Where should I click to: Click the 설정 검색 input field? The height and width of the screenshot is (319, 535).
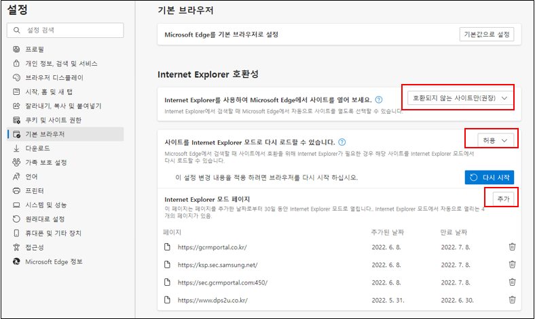coord(65,30)
